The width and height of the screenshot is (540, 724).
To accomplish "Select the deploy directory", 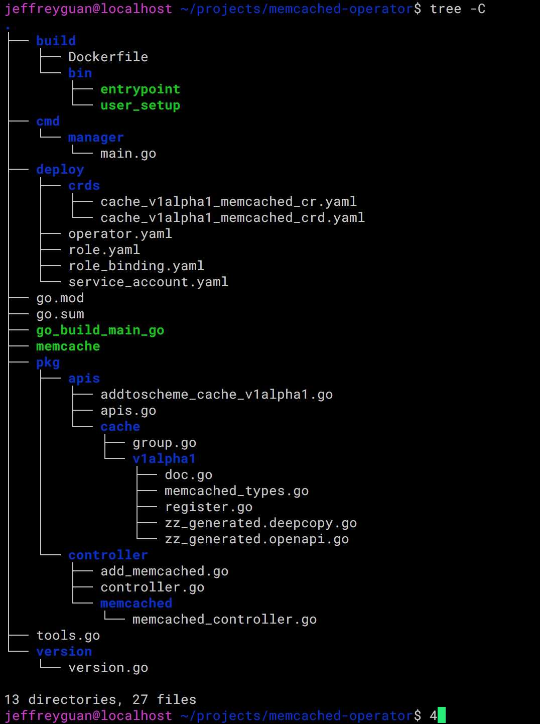I will click(x=60, y=169).
